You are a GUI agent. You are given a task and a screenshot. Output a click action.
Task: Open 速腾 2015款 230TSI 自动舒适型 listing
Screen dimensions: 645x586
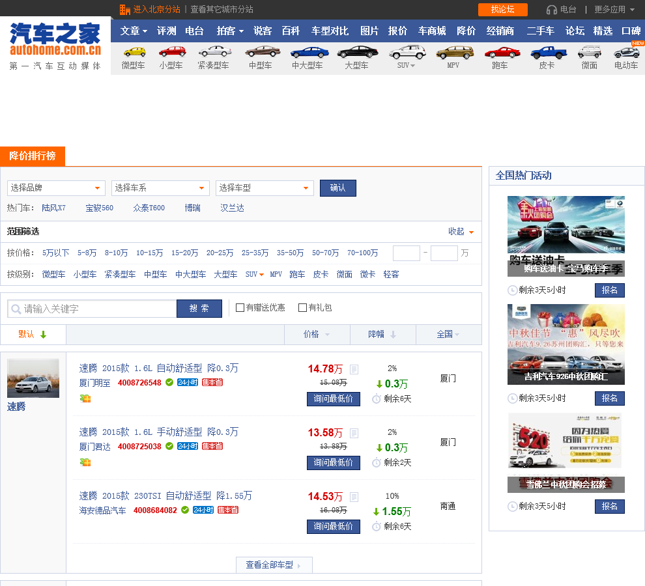pos(165,496)
